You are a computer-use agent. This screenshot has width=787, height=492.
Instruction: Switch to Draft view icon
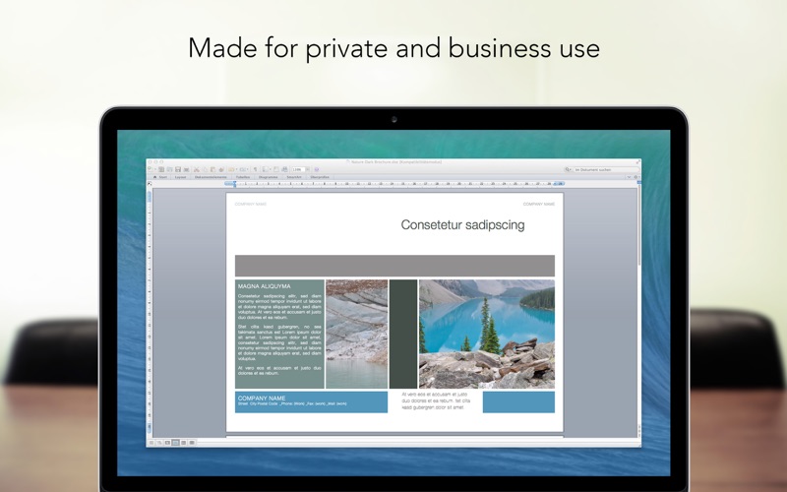click(151, 442)
